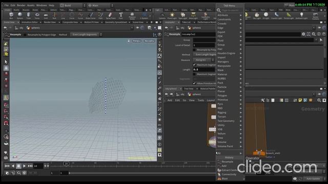
Task: Expand Attribute submenu in TAB menu
Action: pyautogui.click(x=230, y=15)
